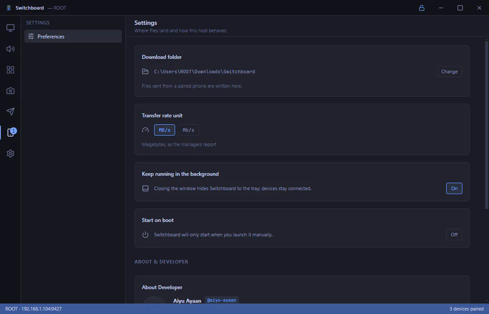Change the download folder
The width and height of the screenshot is (489, 314).
(449, 72)
